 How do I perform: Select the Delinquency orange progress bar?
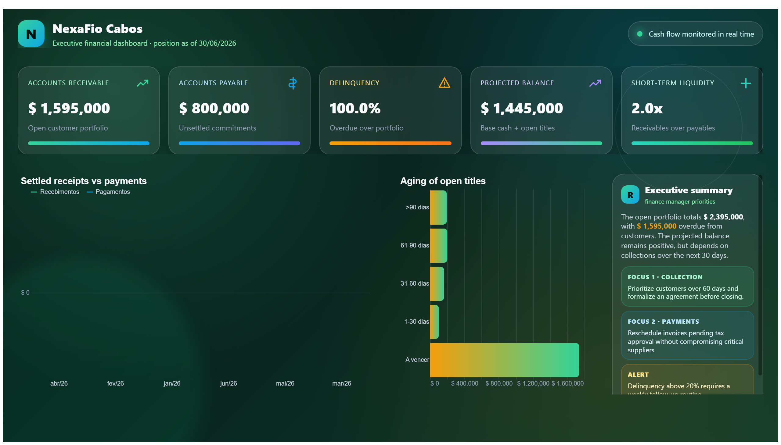390,143
